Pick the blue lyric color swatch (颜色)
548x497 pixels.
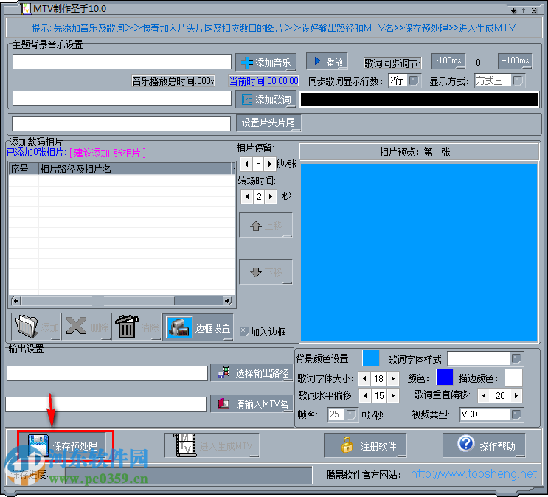445,378
